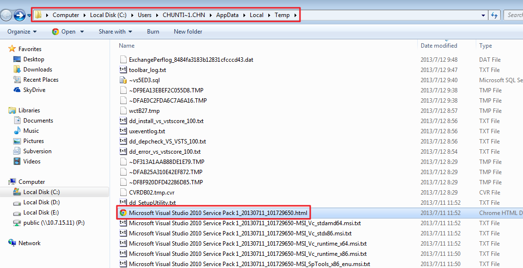
Task: Click the folder icon in address bar
Action: [38, 15]
